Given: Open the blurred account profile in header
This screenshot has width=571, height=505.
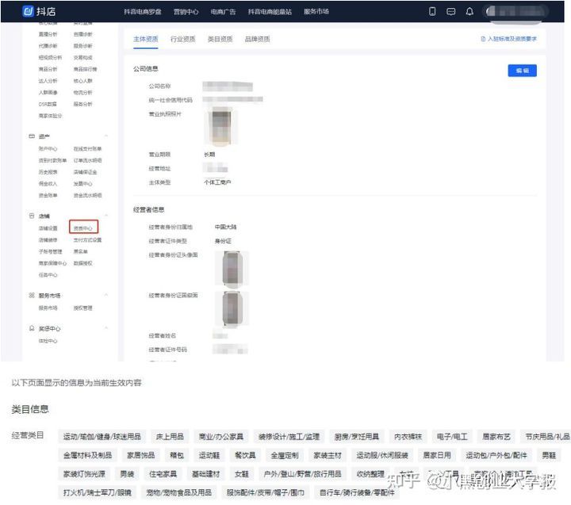Looking at the screenshot, I should [517, 12].
